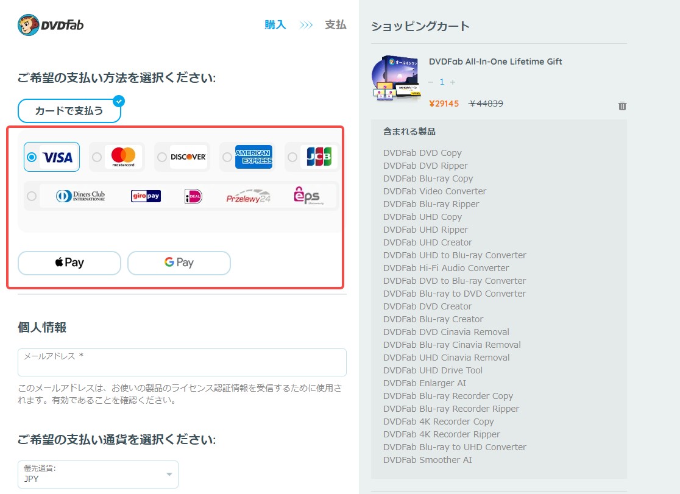
Task: Click DVDFab Smoother AI entry
Action: tap(428, 460)
